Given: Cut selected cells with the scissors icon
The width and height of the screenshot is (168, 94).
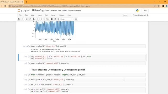Looking at the screenshot, I should click(x=27, y=19).
